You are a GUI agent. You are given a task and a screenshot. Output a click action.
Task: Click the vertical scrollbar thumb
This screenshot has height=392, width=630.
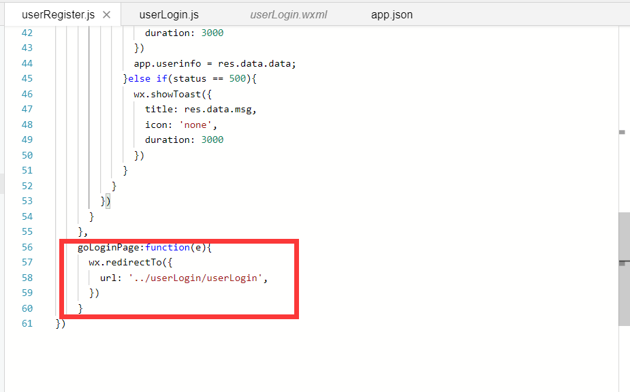click(x=624, y=269)
